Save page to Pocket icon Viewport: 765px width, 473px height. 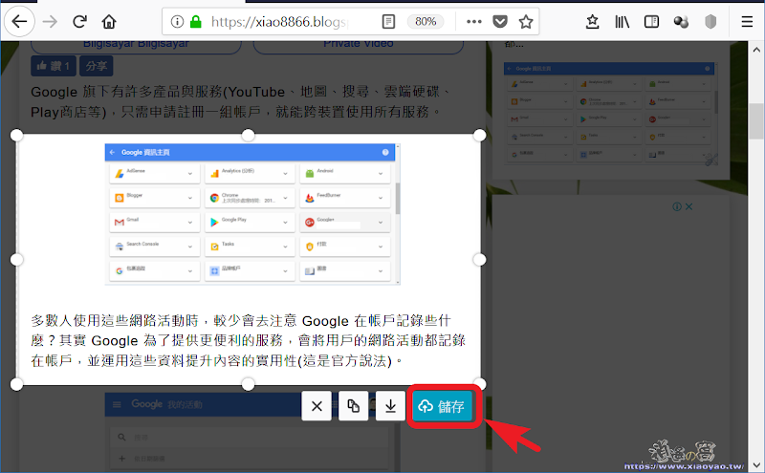pyautogui.click(x=500, y=21)
